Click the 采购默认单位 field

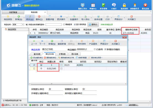(x=56, y=89)
